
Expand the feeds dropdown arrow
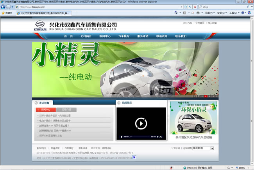(x=189, y=13)
